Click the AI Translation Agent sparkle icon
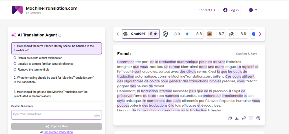 pyautogui.click(x=14, y=35)
